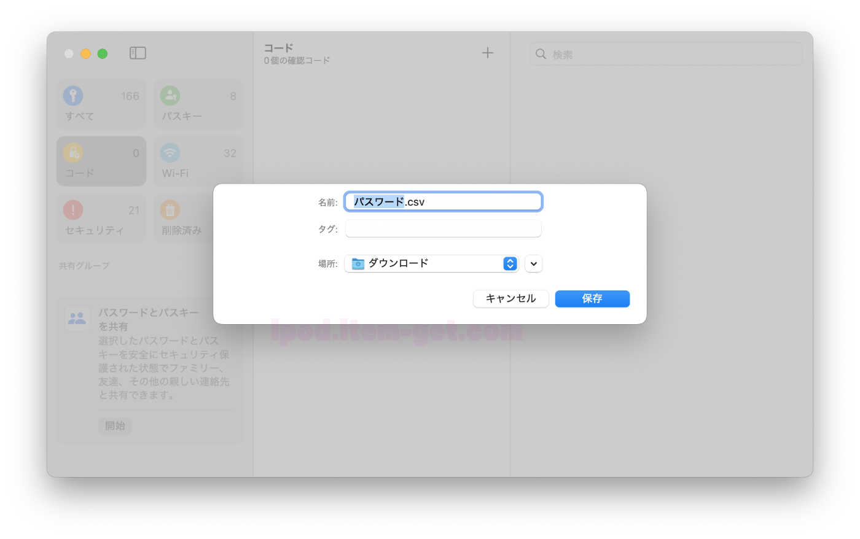The width and height of the screenshot is (860, 539).
Task: Click the magnifying glass search icon
Action: 541,54
